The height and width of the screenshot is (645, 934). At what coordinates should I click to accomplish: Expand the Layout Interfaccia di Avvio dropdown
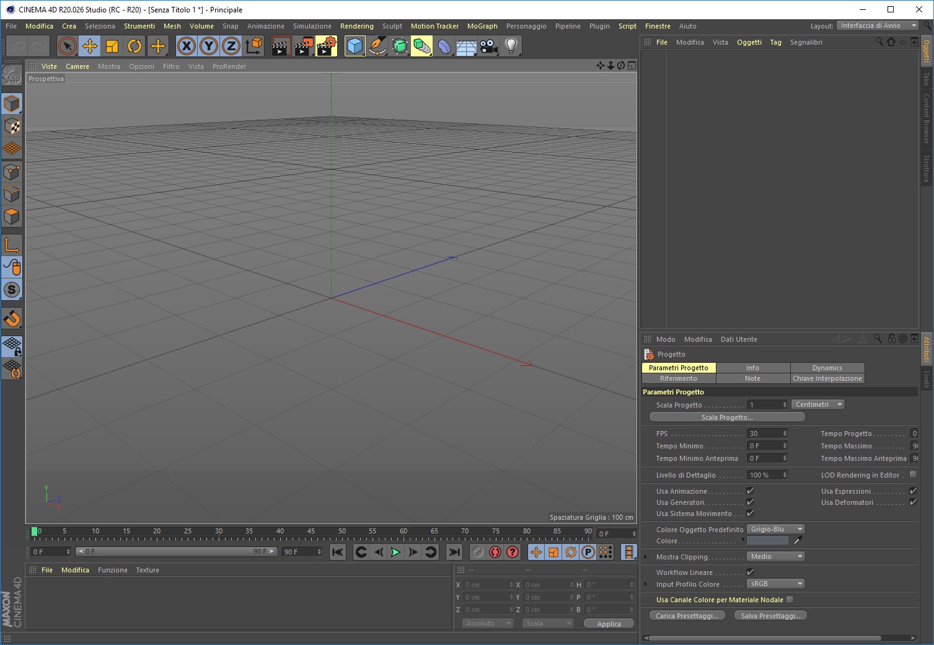(878, 25)
